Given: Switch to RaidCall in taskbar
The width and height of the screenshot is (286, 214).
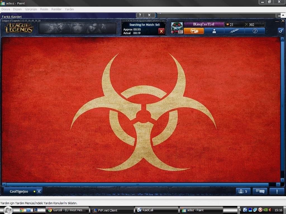Looking at the screenshot, I should pyautogui.click(x=157, y=210).
